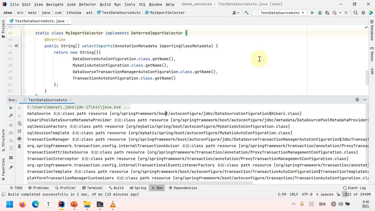Click the Run panel stop square

point(11,125)
